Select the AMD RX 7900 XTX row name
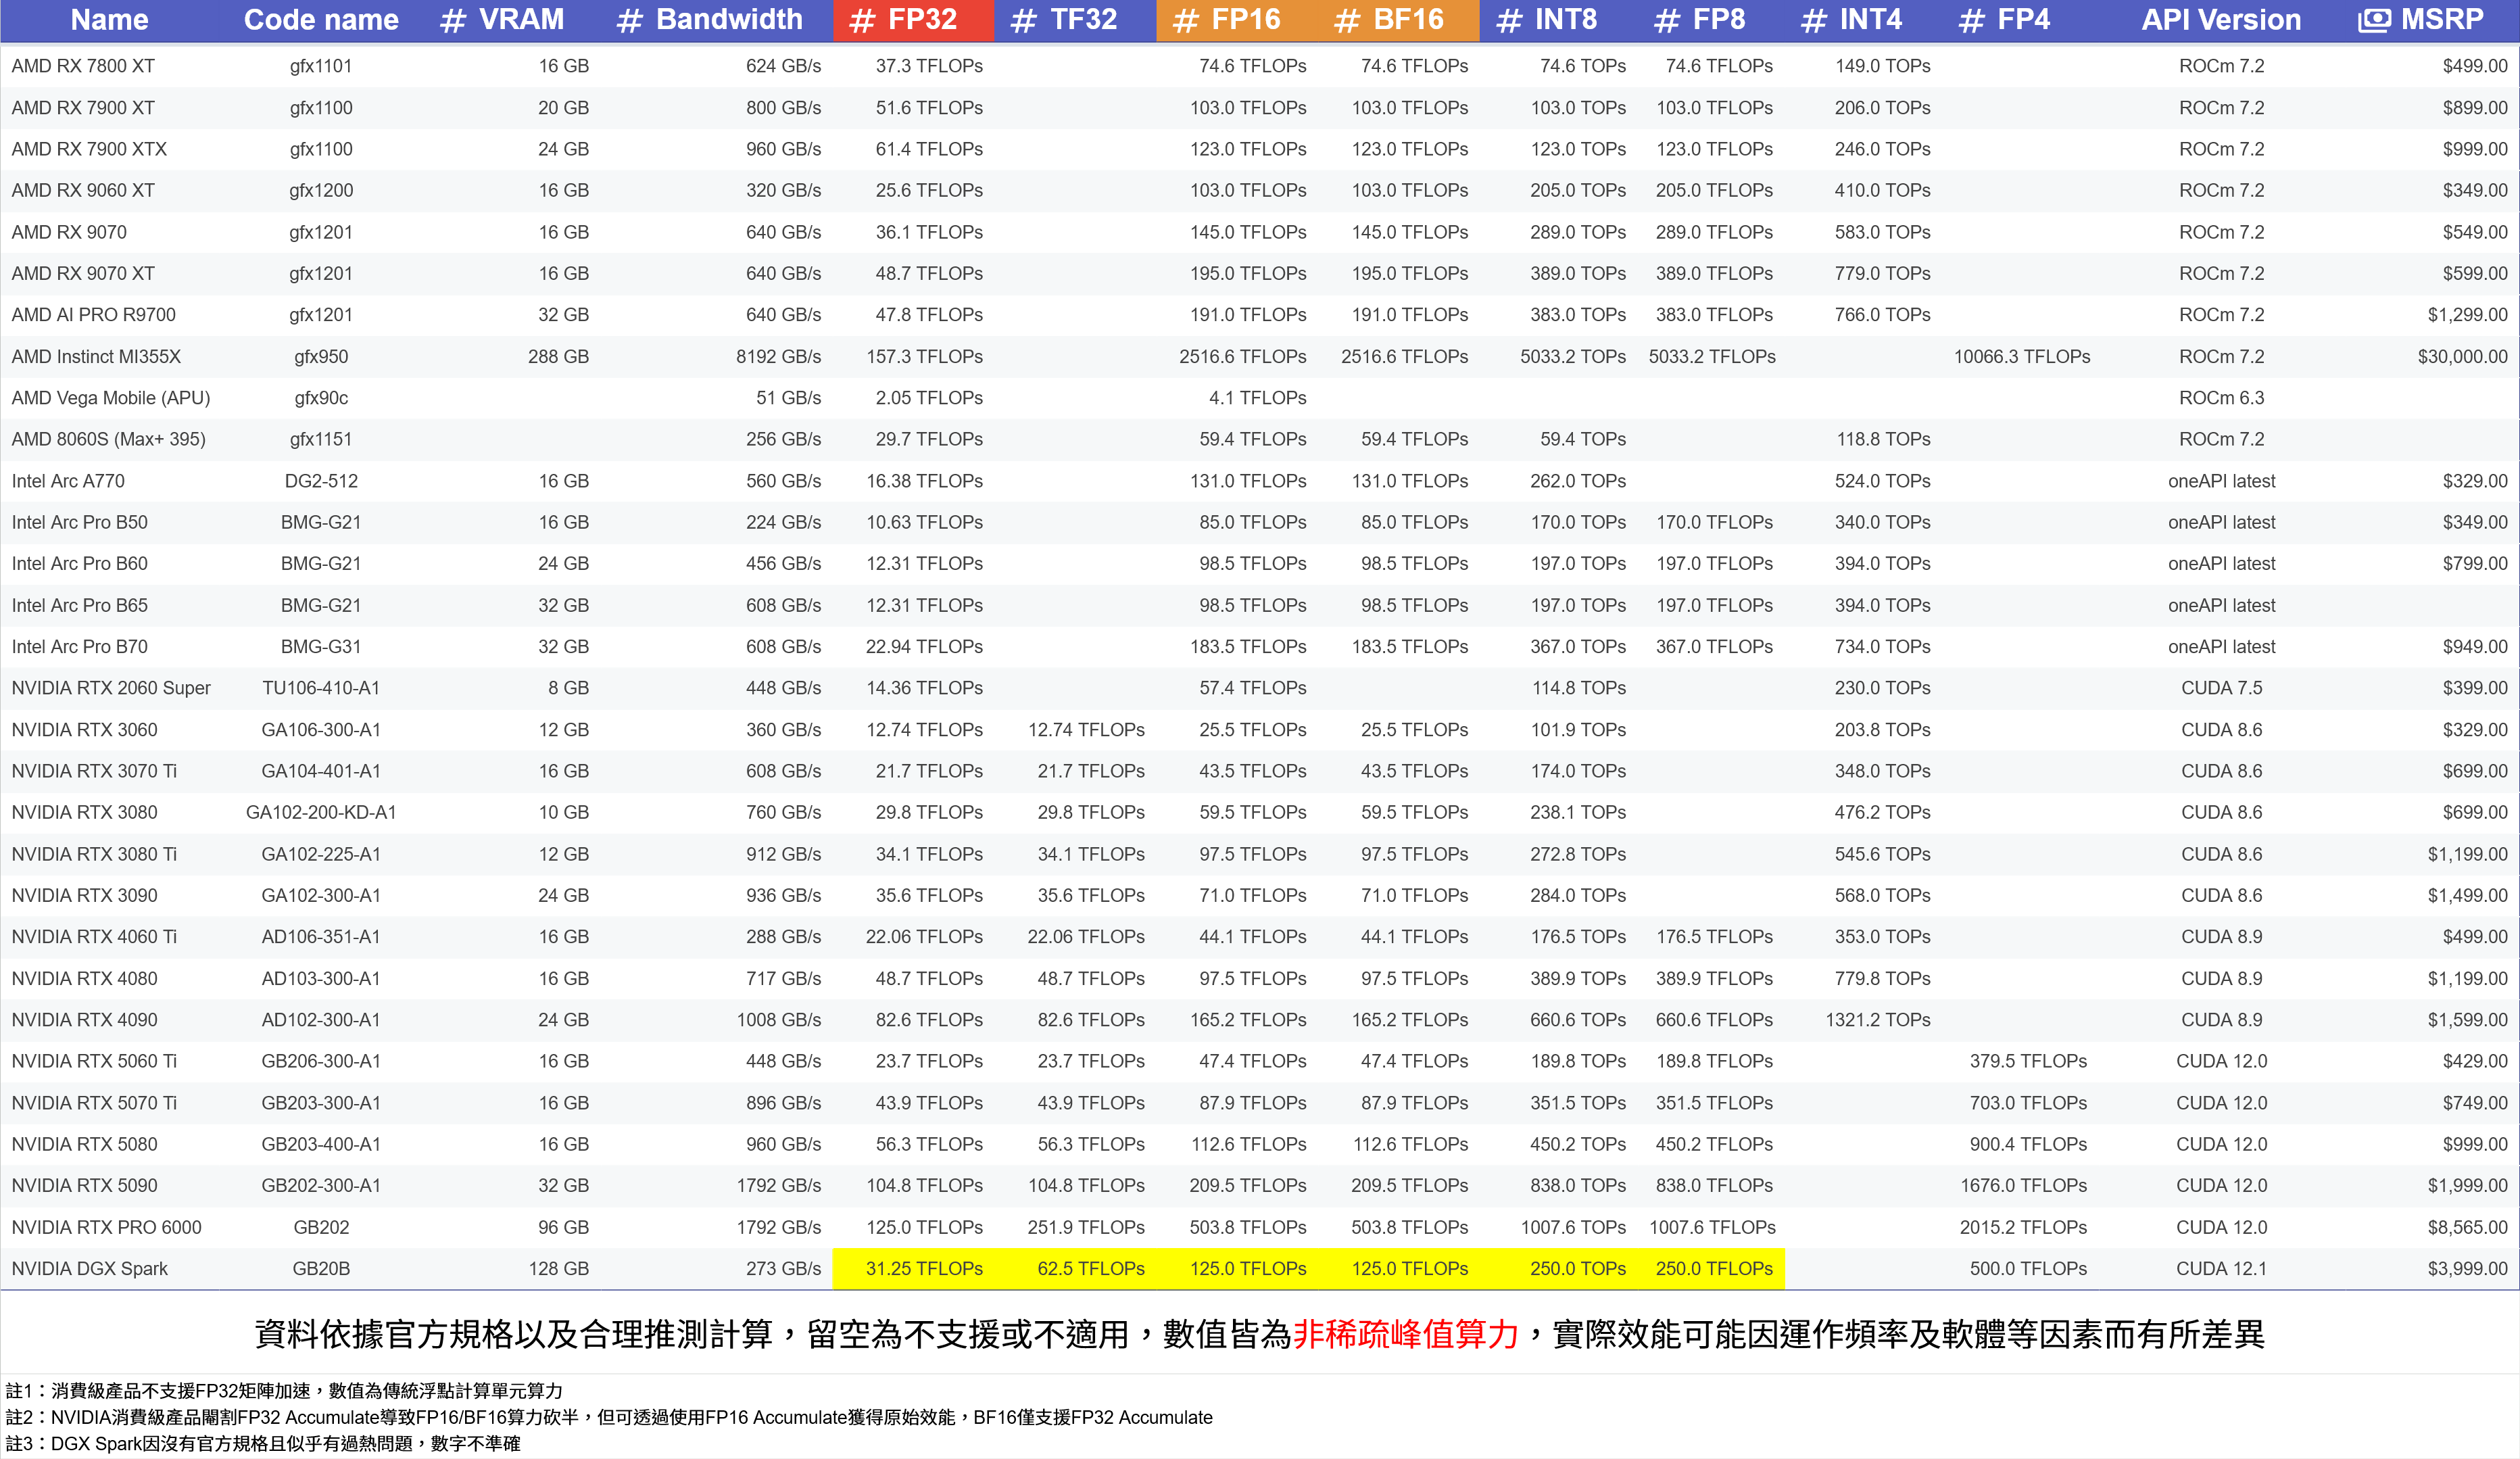The width and height of the screenshot is (2520, 1459). click(x=89, y=149)
